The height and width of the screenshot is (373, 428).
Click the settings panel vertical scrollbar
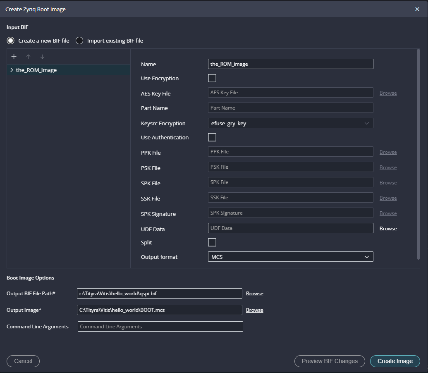coord(418,155)
